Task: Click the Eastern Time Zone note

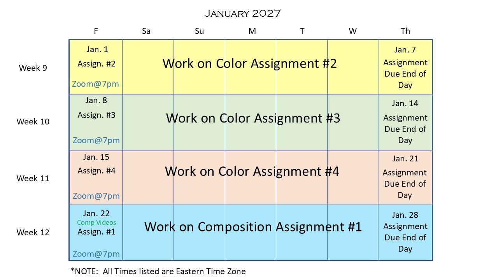Action: click(x=158, y=271)
